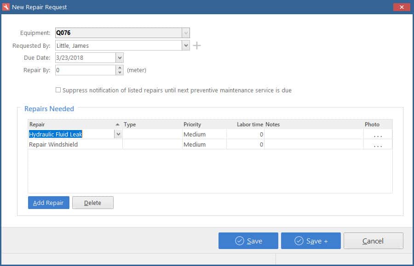
Task: Click the Requested By Little, James field
Action: point(119,45)
